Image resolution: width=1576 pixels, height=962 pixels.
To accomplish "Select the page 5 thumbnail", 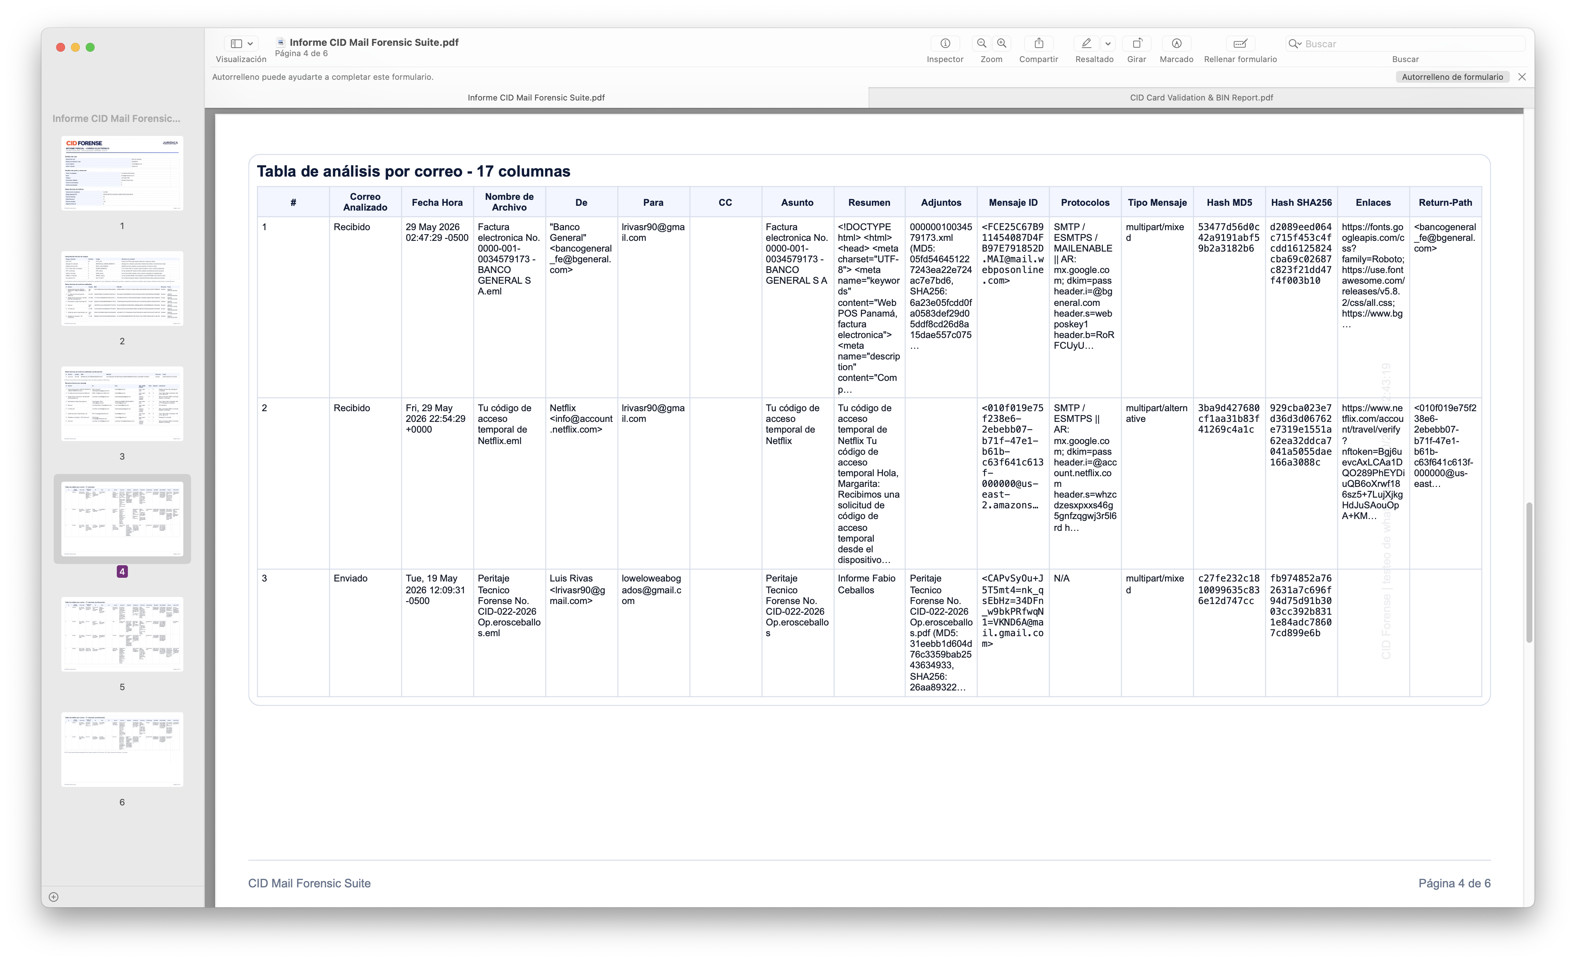I will coord(122,634).
